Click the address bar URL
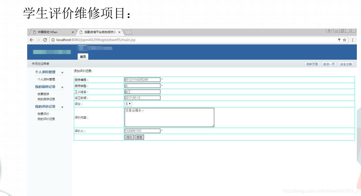The width and height of the screenshot is (361, 196). [x=96, y=40]
